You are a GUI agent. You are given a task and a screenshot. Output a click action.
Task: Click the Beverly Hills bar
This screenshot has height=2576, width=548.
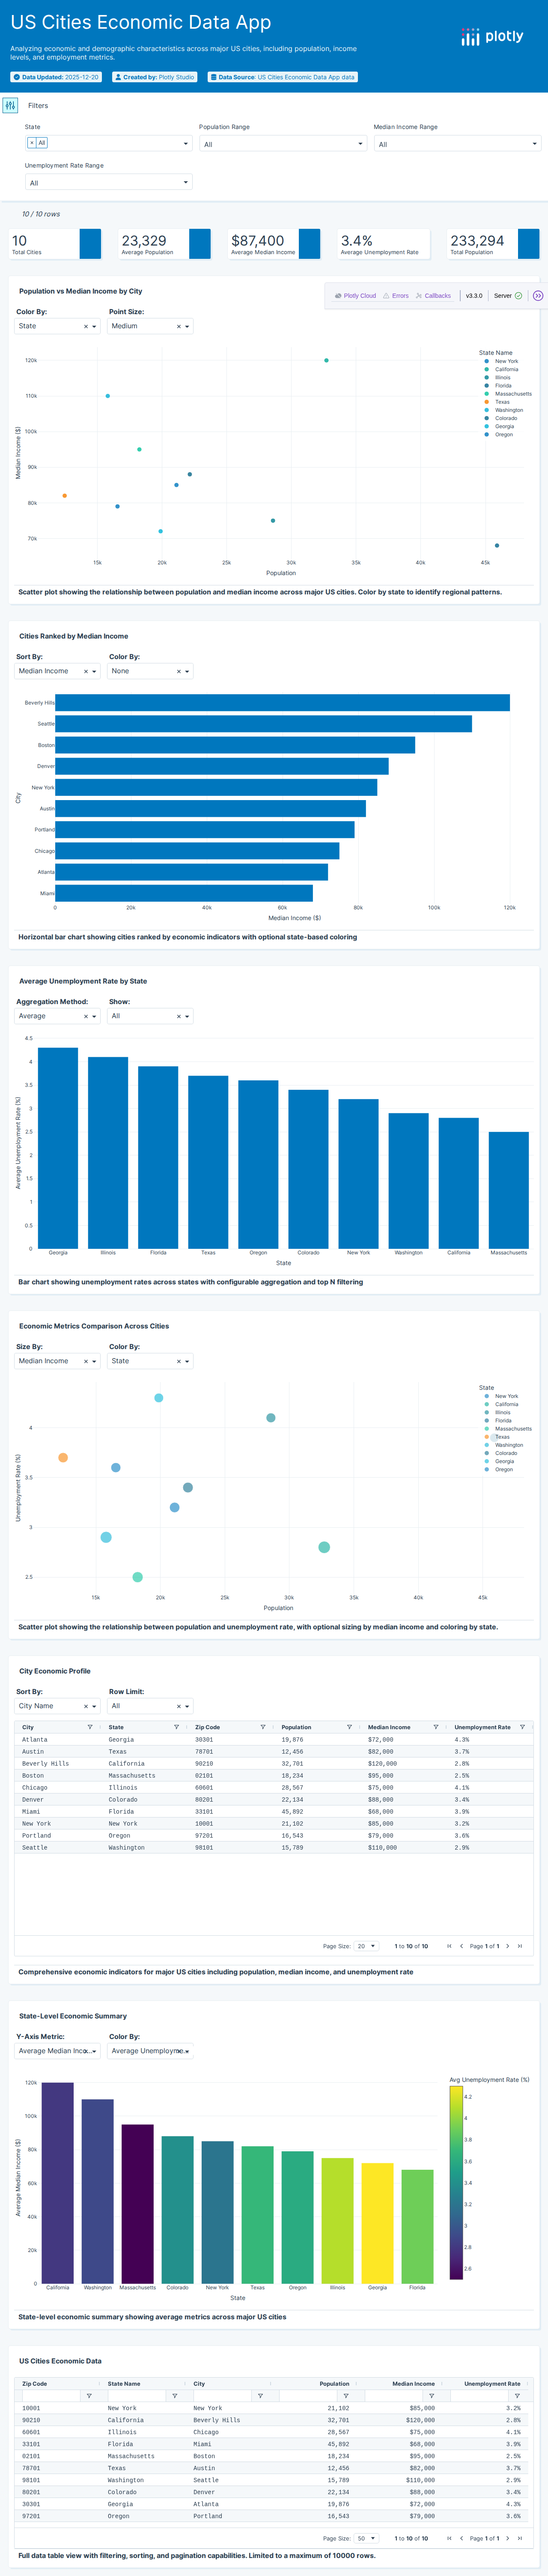[283, 703]
